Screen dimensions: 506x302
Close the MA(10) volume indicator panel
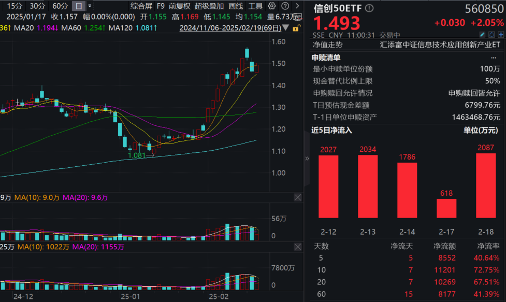[298, 197]
